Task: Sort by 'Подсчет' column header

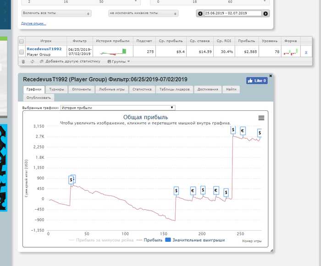Action: tap(144, 41)
